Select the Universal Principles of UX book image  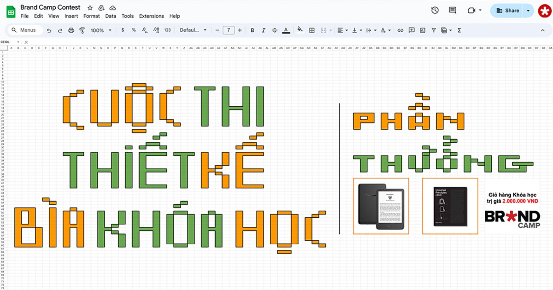click(450, 206)
